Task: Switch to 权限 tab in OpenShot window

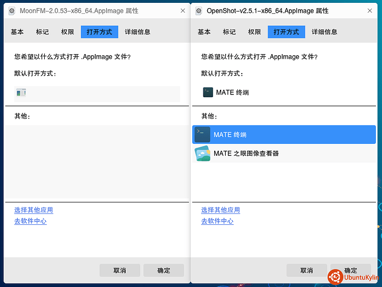Action: (x=254, y=32)
